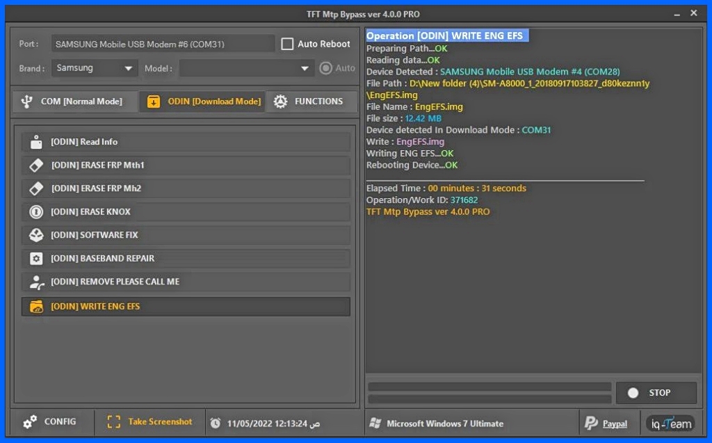Viewport: 712px width, 443px height.
Task: Click the 'Rebooting Device...OK' line
Action: pyautogui.click(x=412, y=166)
